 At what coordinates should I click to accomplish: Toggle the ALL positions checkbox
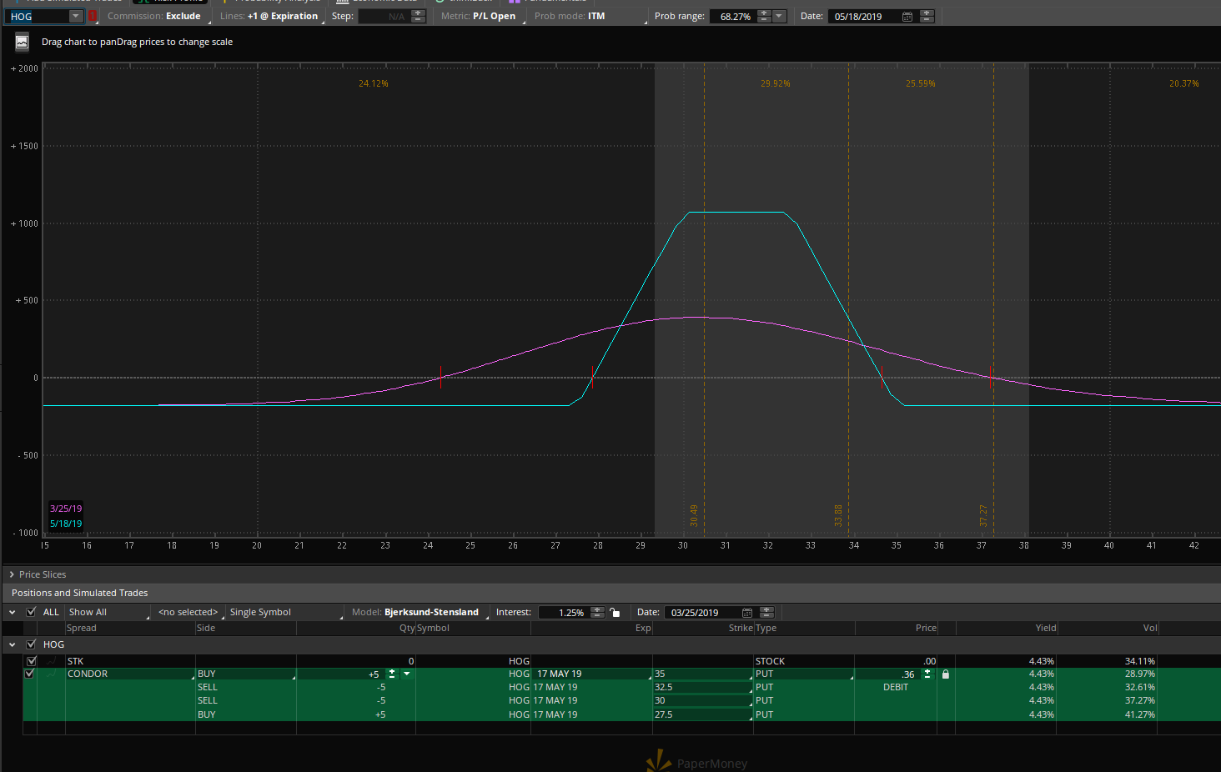(32, 612)
